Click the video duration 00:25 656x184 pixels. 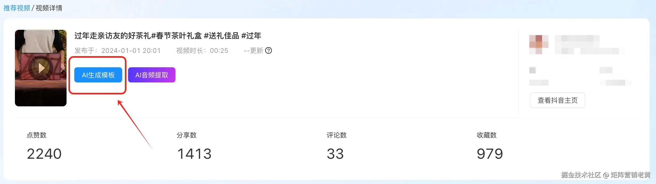point(219,51)
